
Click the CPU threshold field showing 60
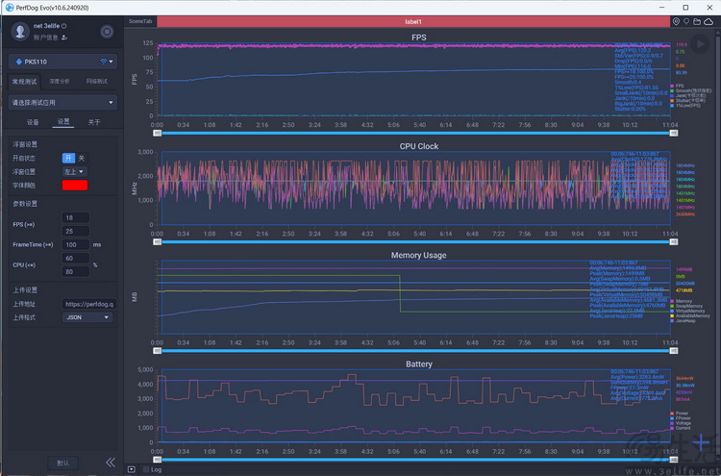[x=75, y=259]
